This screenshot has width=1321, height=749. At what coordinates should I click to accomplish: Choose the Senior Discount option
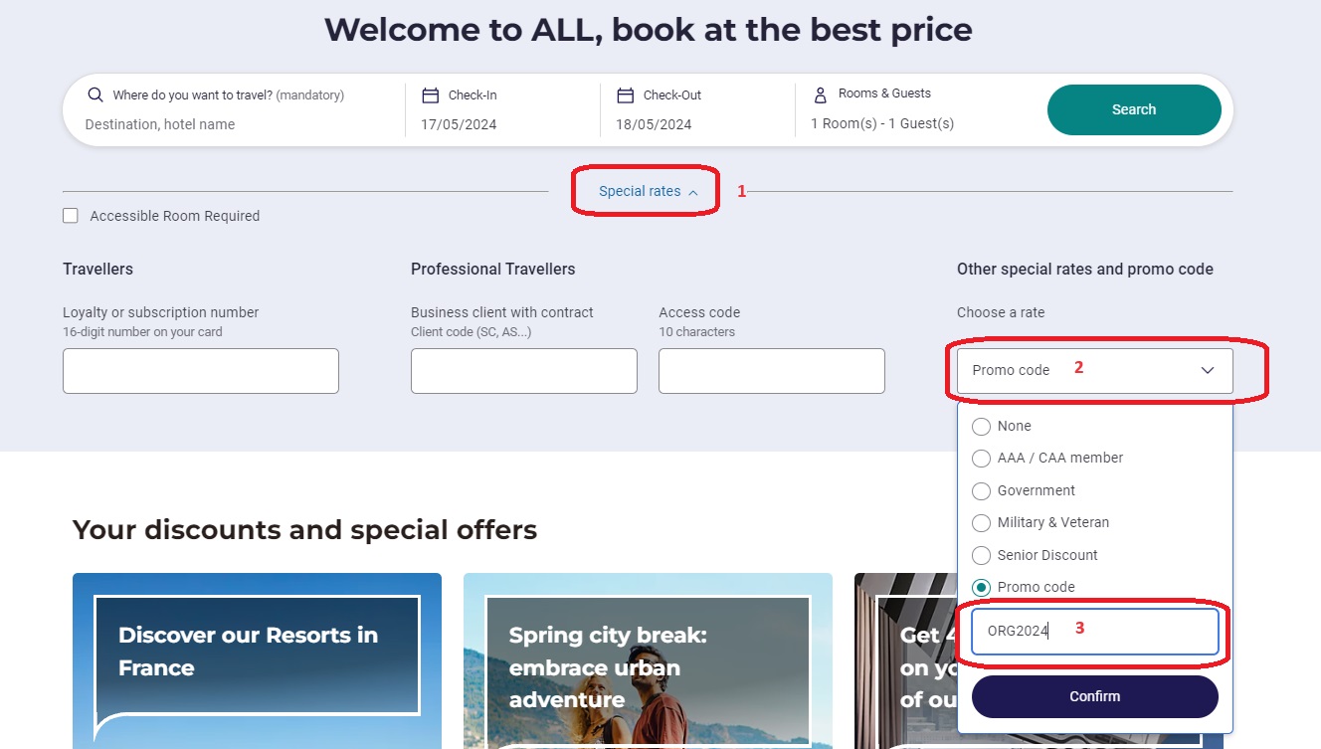[x=982, y=556]
